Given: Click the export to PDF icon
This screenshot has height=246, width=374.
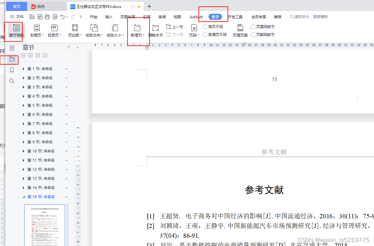Looking at the screenshot, I should coord(39,17).
